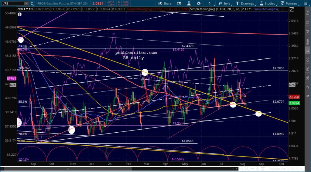Open the Style dropdown menu
This screenshot has width=311, height=172.
pos(224,3)
